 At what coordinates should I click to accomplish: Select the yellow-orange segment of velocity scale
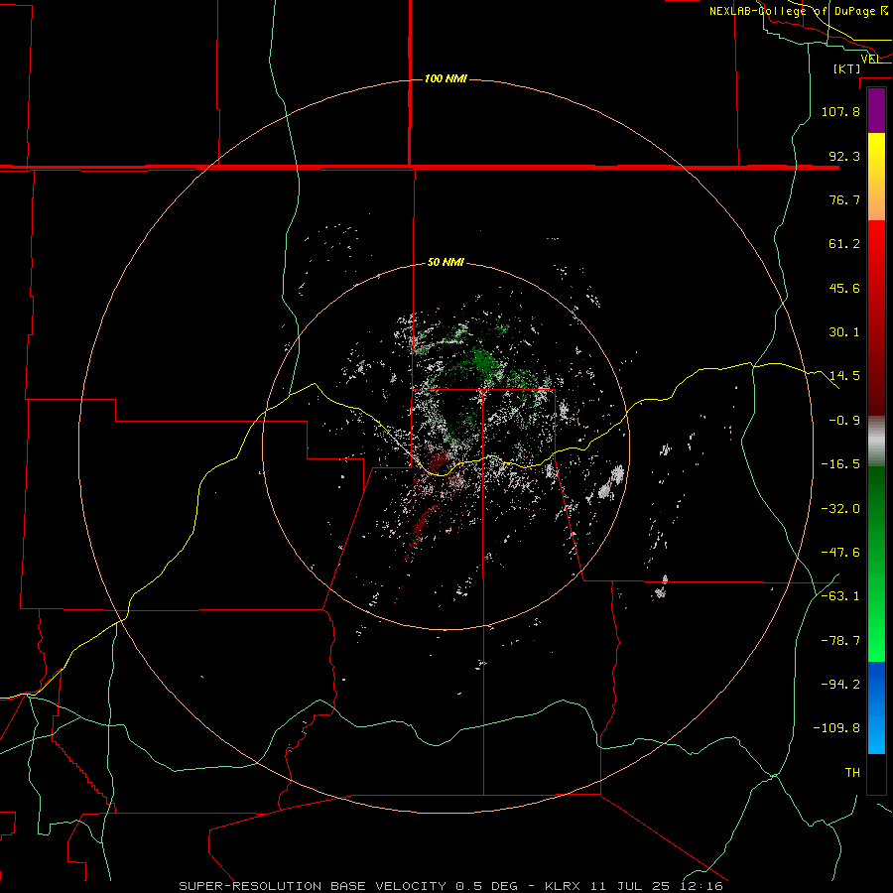pos(876,177)
